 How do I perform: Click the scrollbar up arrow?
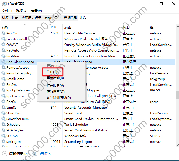click(178, 26)
